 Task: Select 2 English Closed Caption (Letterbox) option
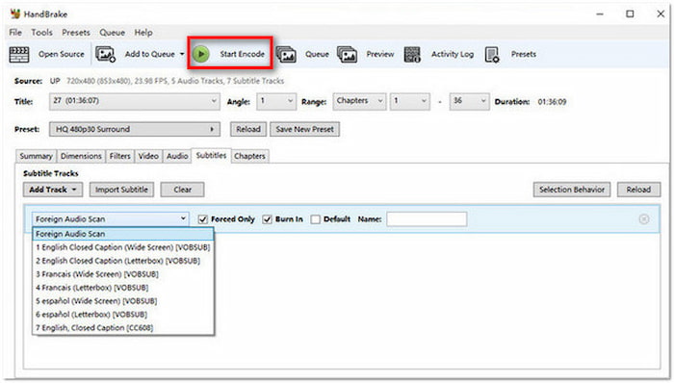click(x=123, y=261)
